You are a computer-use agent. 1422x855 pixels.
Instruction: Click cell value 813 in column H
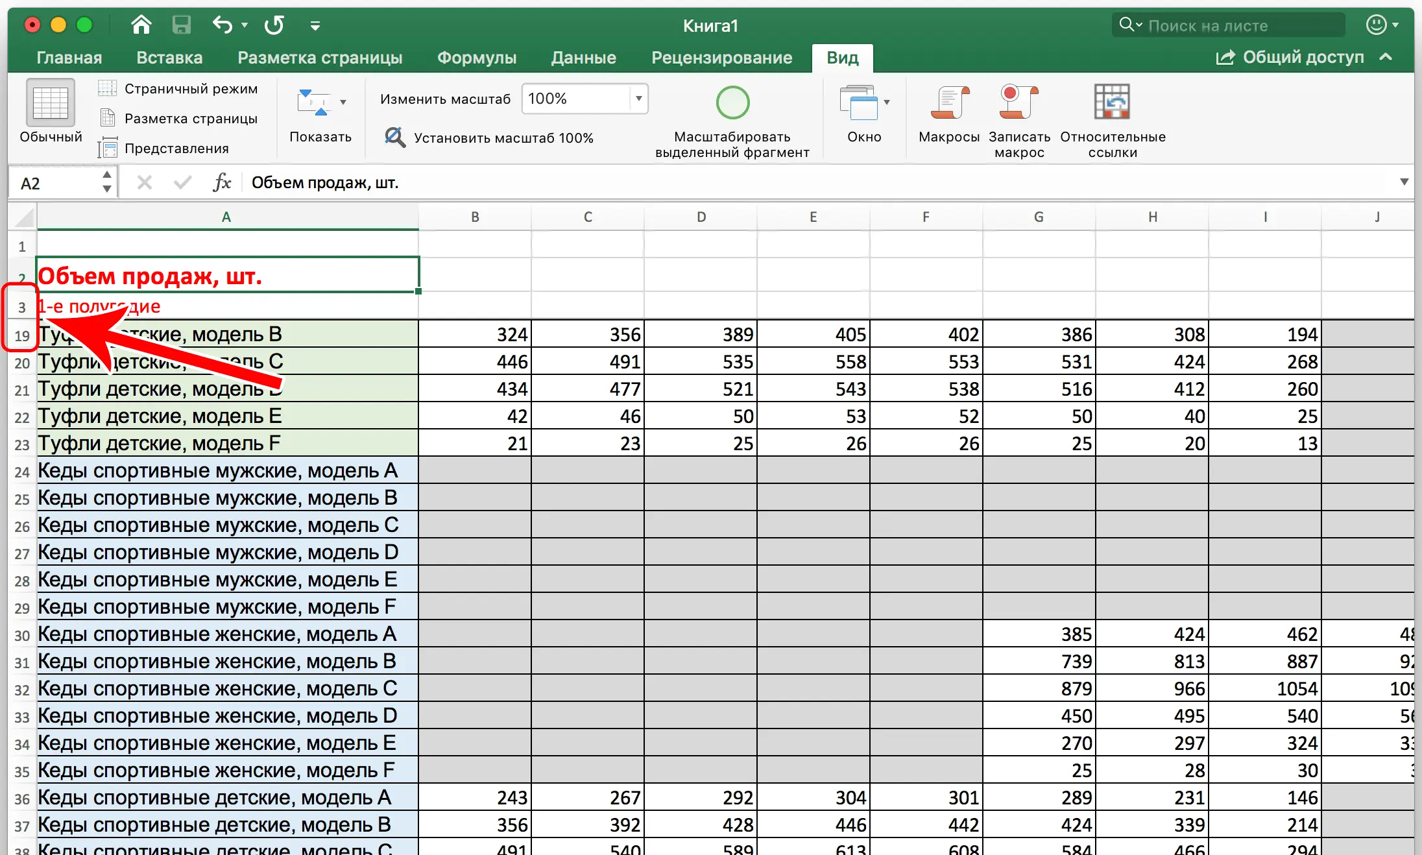point(1152,661)
